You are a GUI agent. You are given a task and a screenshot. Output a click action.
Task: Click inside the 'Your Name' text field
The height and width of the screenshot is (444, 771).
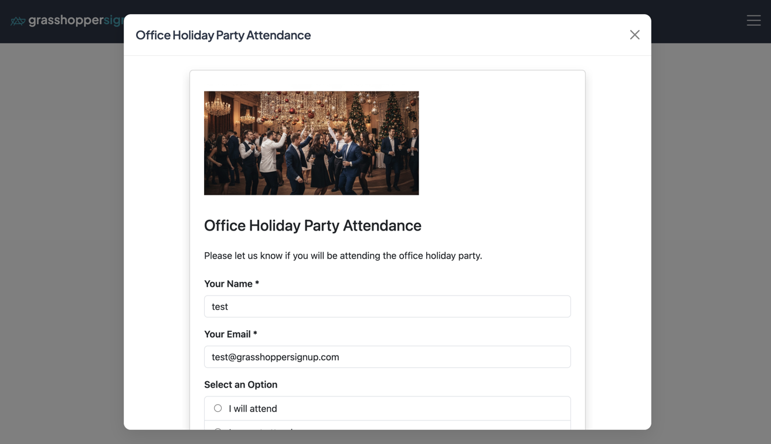(x=387, y=306)
